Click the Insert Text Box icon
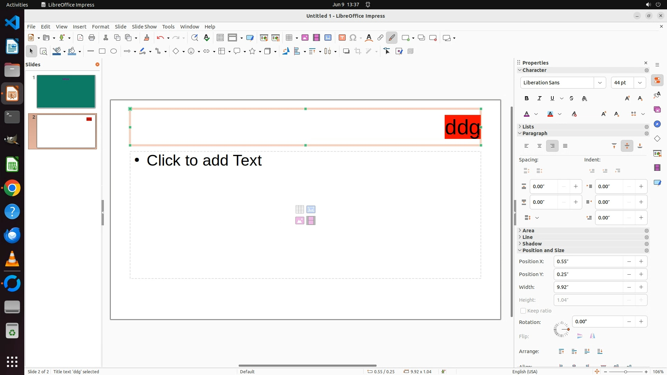 point(342,38)
